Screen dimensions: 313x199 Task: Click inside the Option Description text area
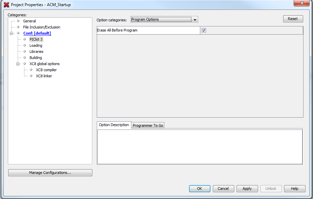pos(200,146)
